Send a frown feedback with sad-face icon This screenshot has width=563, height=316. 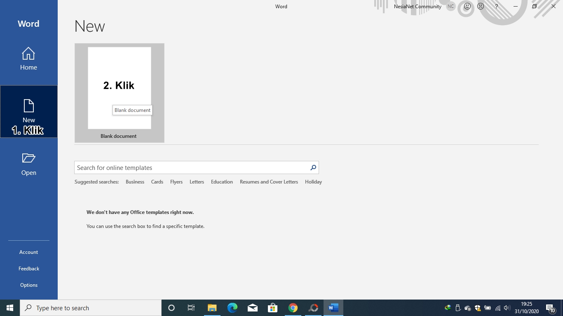click(x=481, y=7)
